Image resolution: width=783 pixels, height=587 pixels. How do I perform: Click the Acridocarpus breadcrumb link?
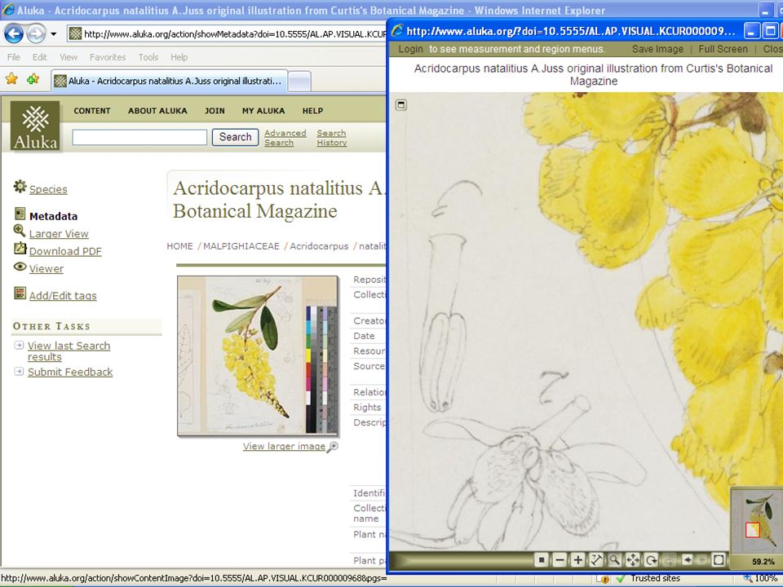click(x=319, y=246)
